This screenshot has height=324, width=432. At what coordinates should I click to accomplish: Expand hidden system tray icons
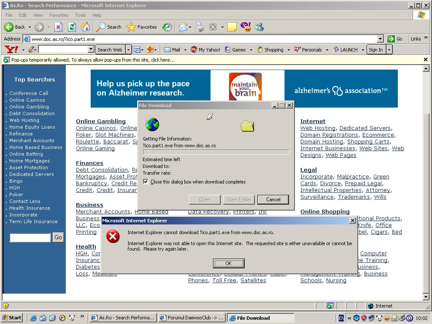tap(349, 318)
